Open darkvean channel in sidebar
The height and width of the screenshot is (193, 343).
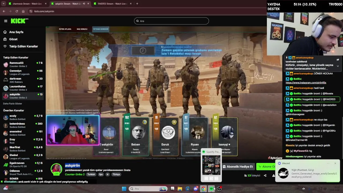[23, 80]
